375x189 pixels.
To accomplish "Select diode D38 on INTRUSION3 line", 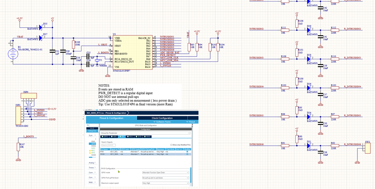I will [309, 59].
